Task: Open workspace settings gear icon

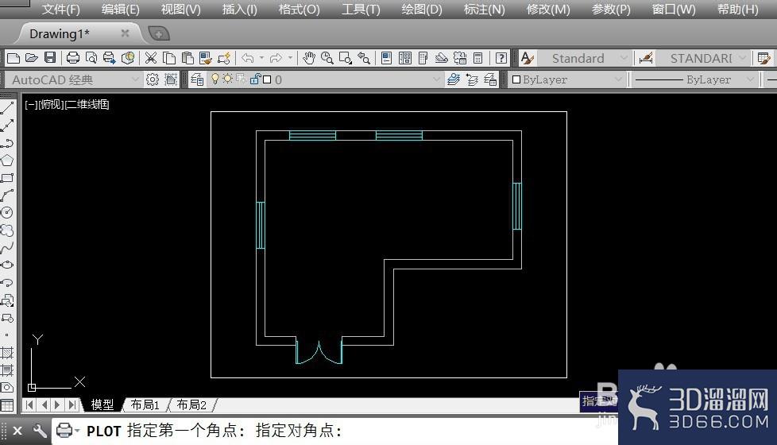Action: pyautogui.click(x=152, y=79)
